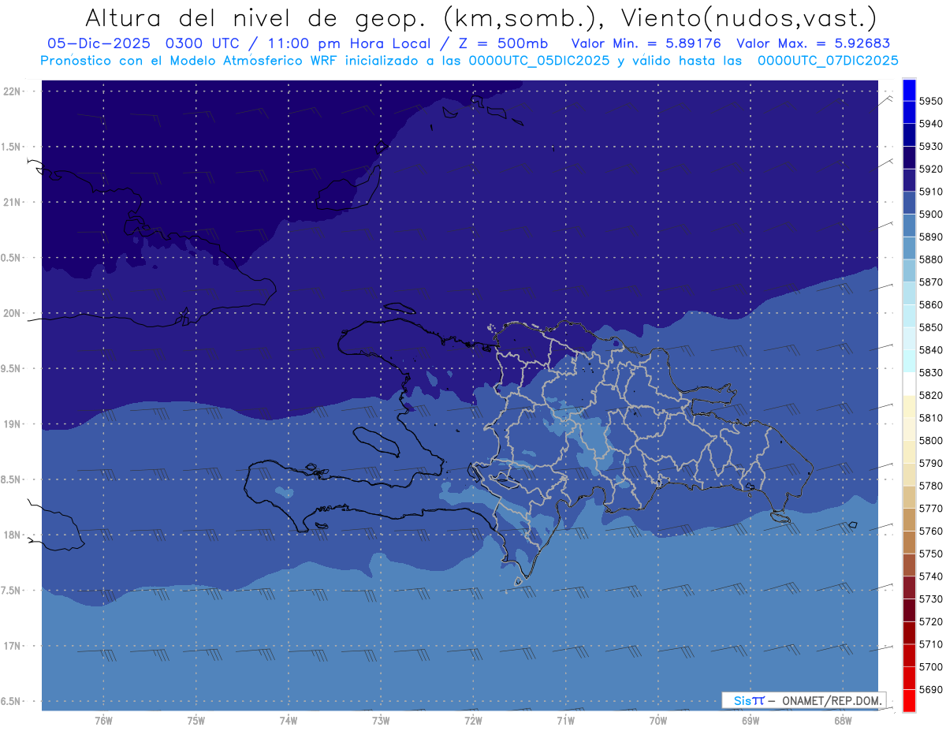Screen dimensions: 946x731
Task: Click the '70W' longitude label
Action: pyautogui.click(x=657, y=720)
